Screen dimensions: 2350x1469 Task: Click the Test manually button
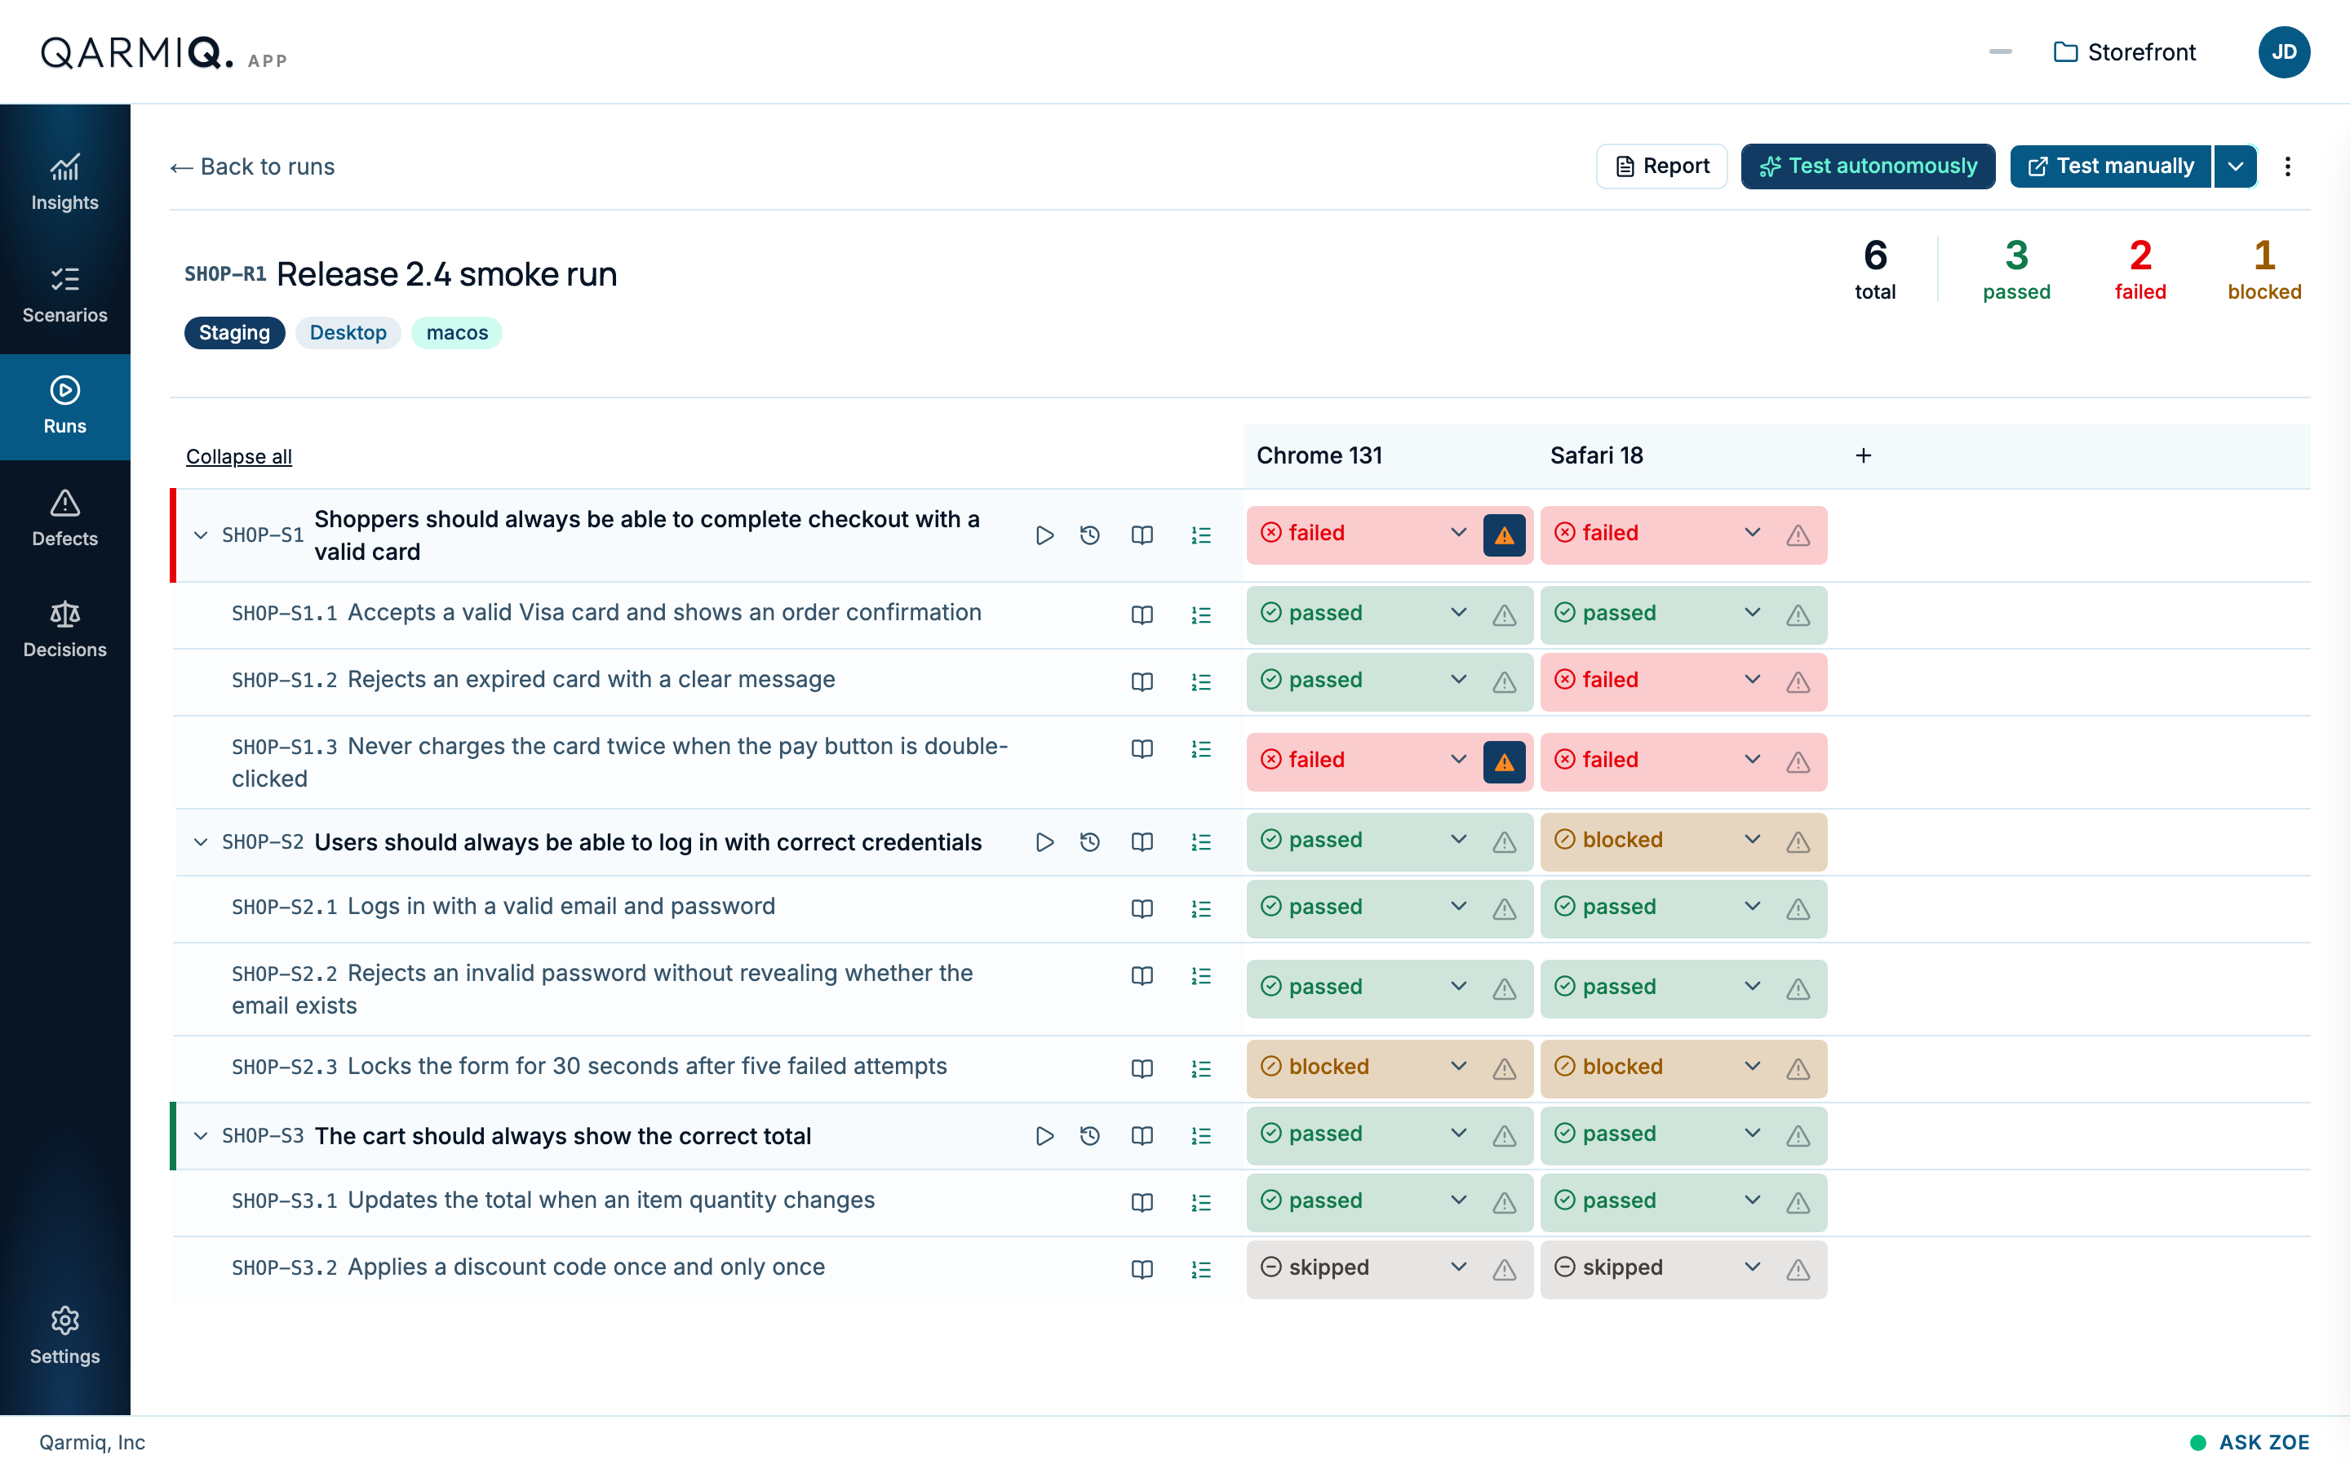(2110, 166)
